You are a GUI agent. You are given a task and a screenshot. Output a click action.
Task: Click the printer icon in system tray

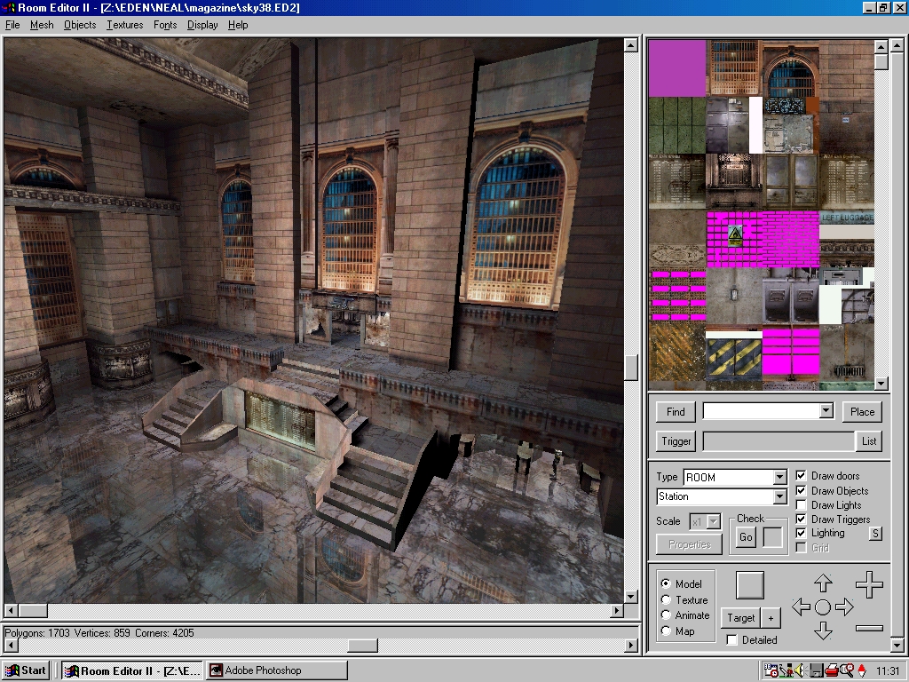click(831, 670)
